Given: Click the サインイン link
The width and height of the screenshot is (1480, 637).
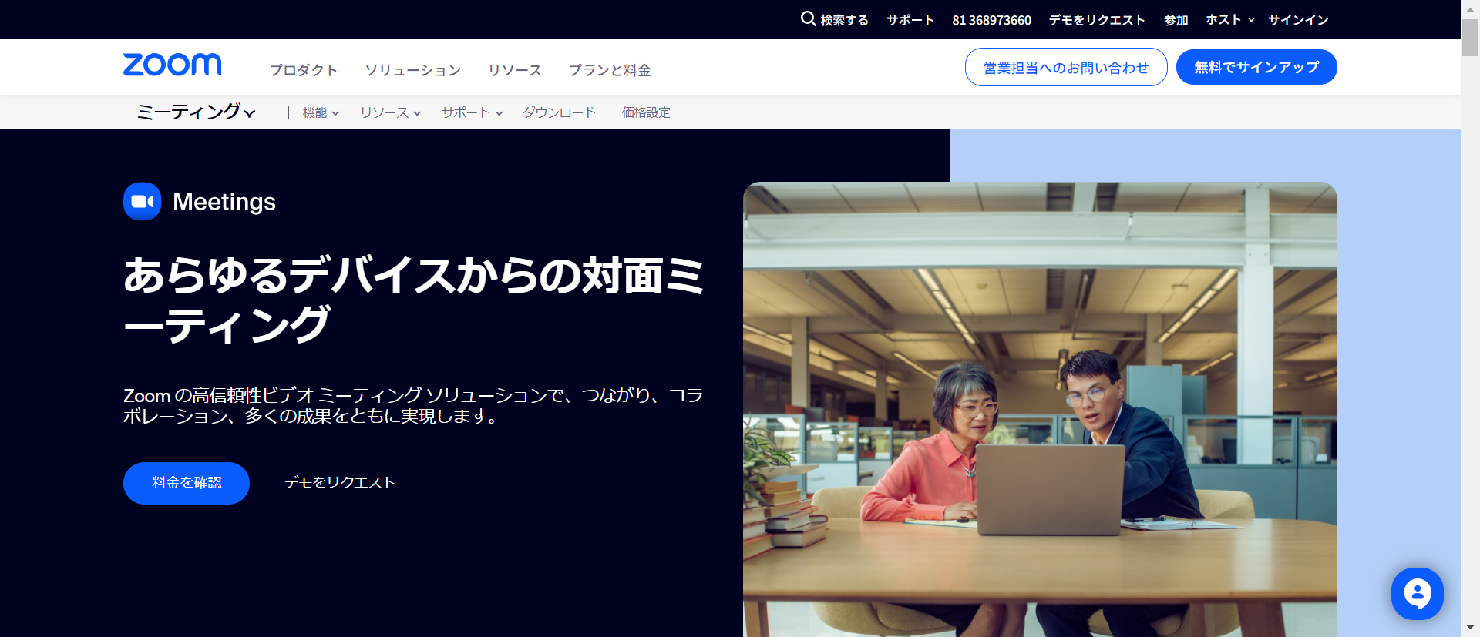Looking at the screenshot, I should [x=1298, y=20].
